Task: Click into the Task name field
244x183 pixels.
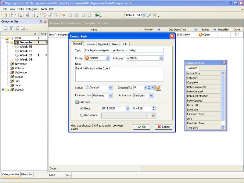Action: pos(124,50)
